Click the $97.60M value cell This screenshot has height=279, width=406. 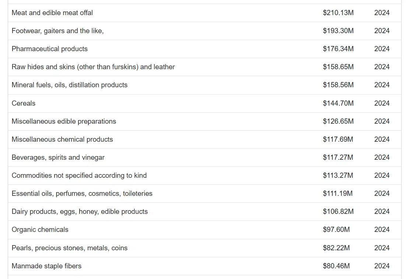click(336, 230)
